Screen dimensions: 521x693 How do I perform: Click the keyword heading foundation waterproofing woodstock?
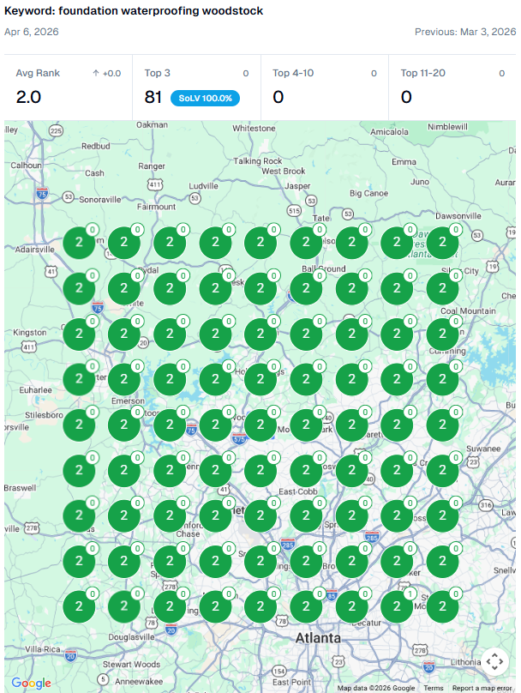[134, 10]
